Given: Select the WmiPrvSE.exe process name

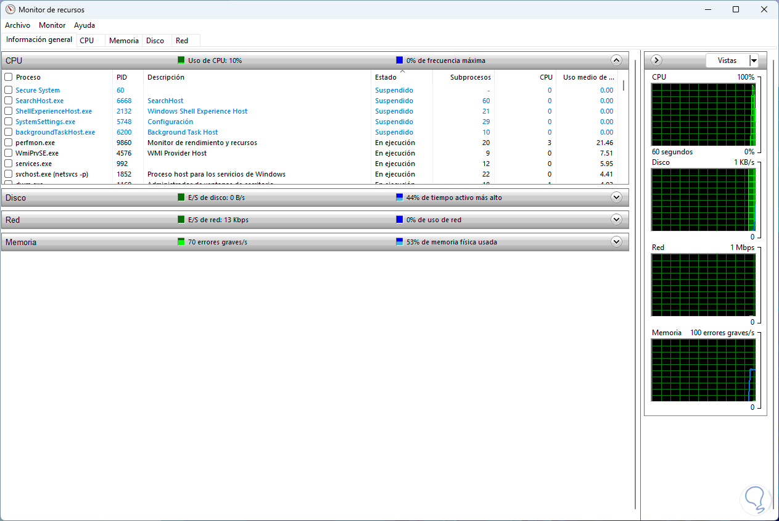Looking at the screenshot, I should point(37,153).
